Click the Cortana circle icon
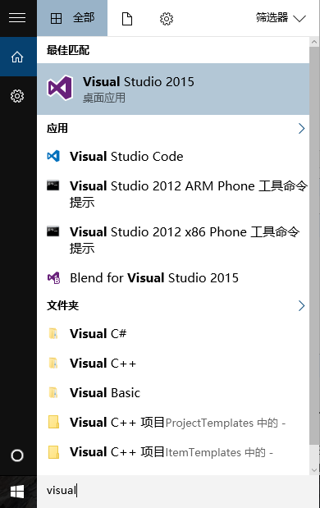The height and width of the screenshot is (508, 320). point(17,455)
